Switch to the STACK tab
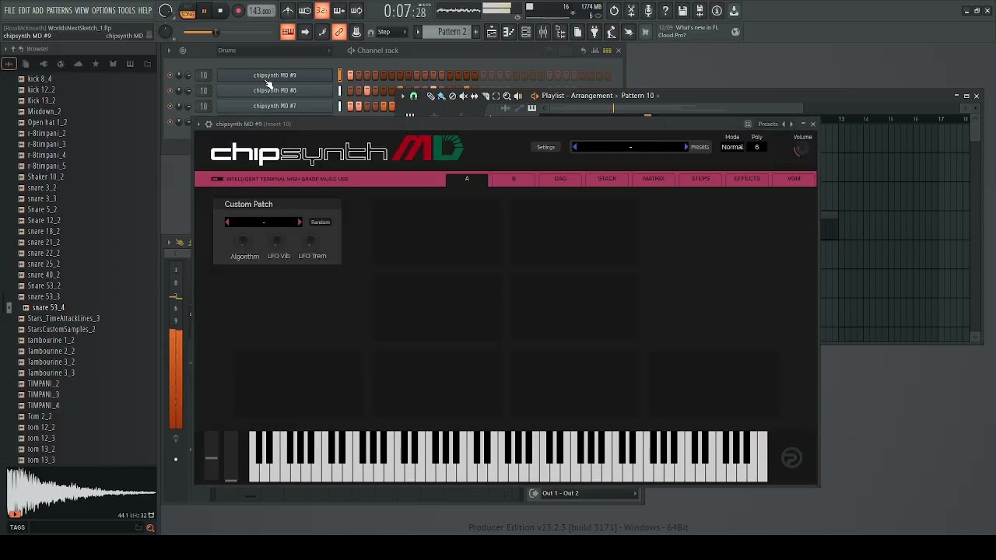996x560 pixels. 607,179
